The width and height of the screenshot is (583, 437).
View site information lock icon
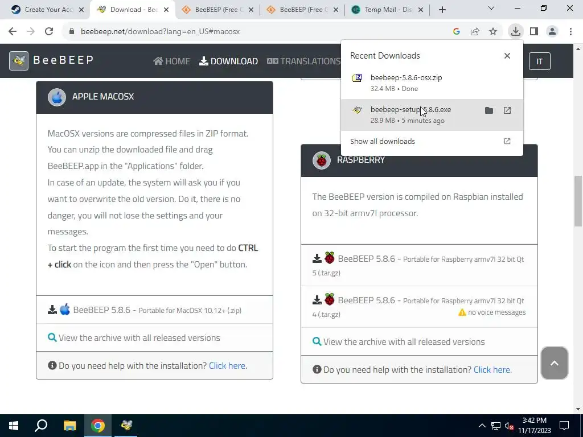[x=72, y=32]
